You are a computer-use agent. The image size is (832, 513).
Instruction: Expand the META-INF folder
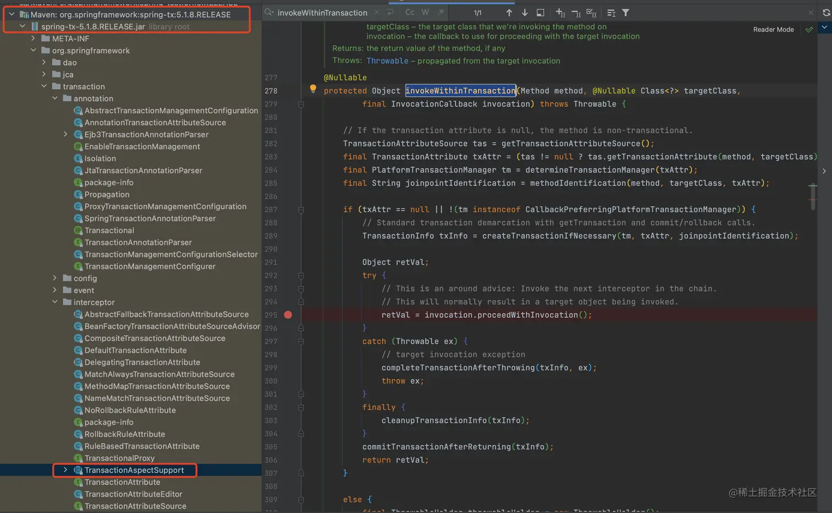(x=34, y=38)
